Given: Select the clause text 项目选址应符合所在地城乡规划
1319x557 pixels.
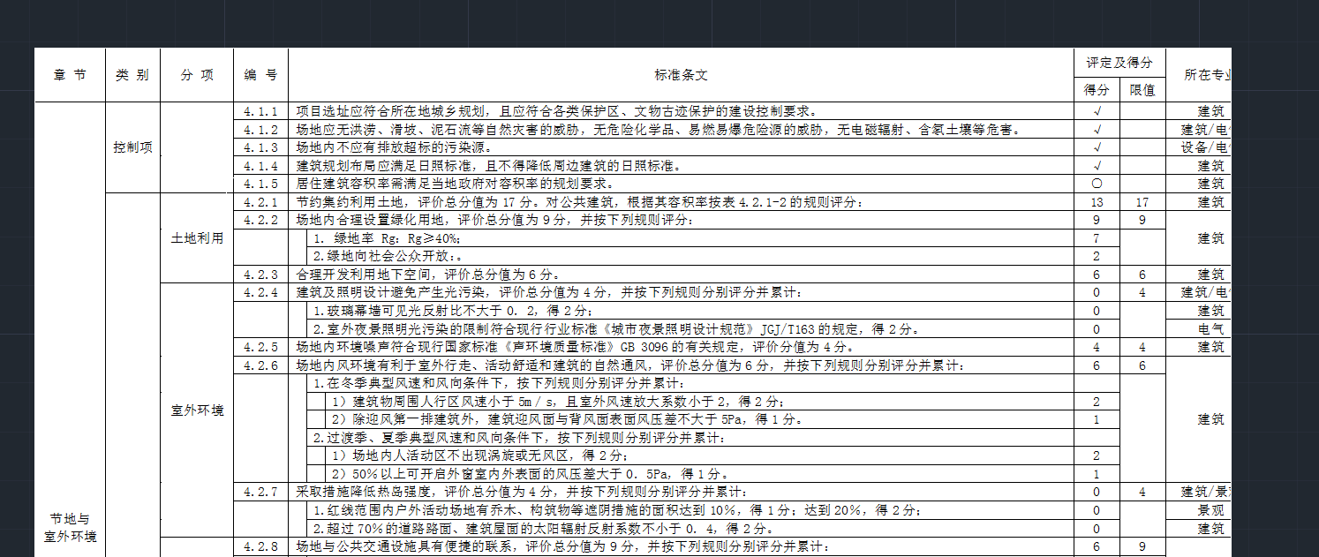Looking at the screenshot, I should click(558, 112).
